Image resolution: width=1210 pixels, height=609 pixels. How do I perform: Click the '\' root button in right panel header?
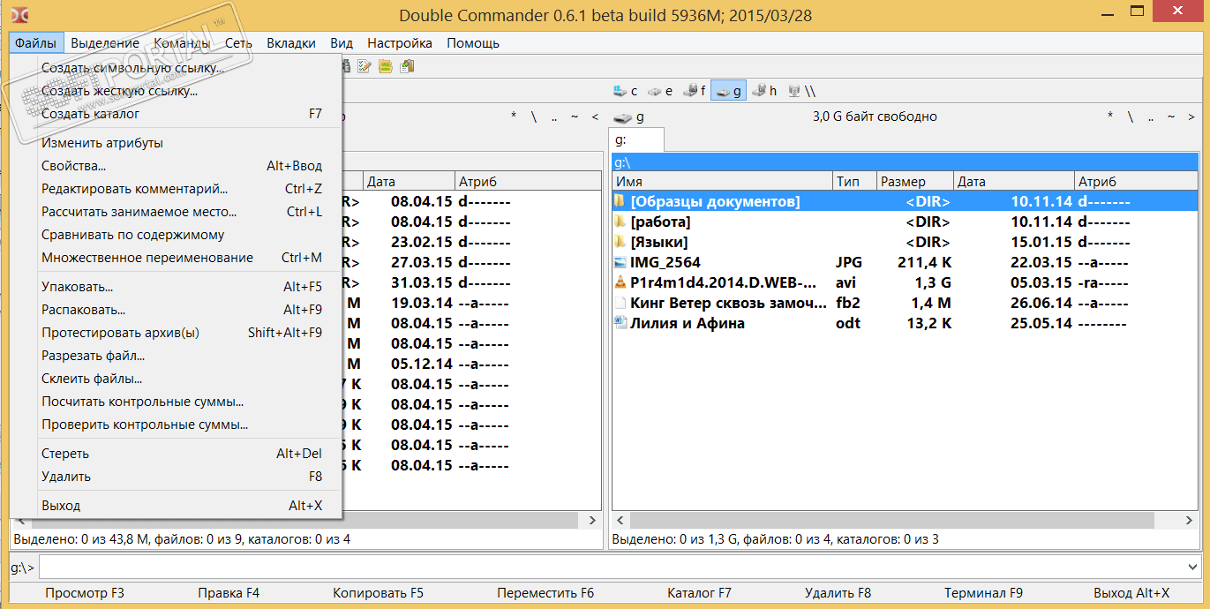point(1131,117)
